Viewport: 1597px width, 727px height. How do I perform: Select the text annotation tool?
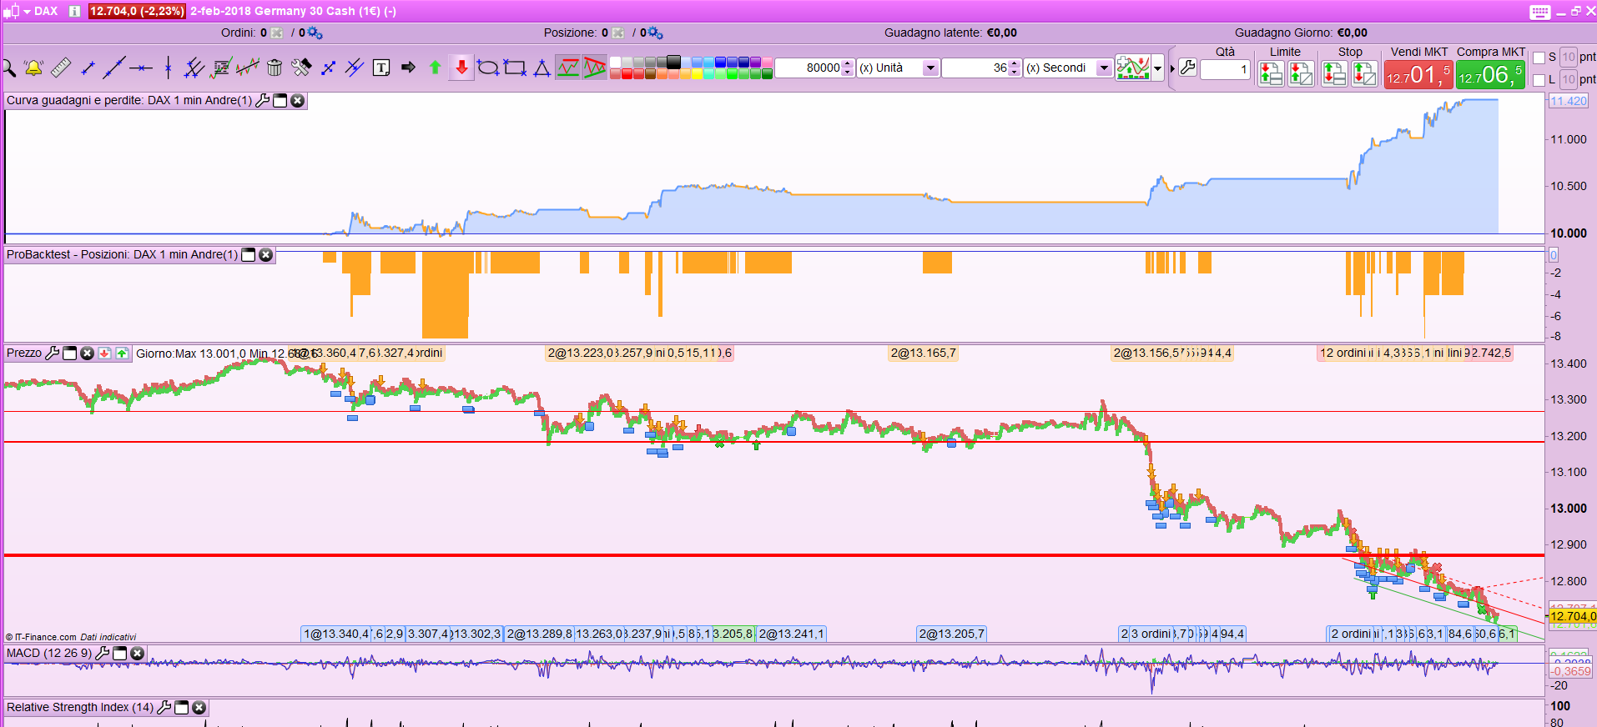point(381,68)
